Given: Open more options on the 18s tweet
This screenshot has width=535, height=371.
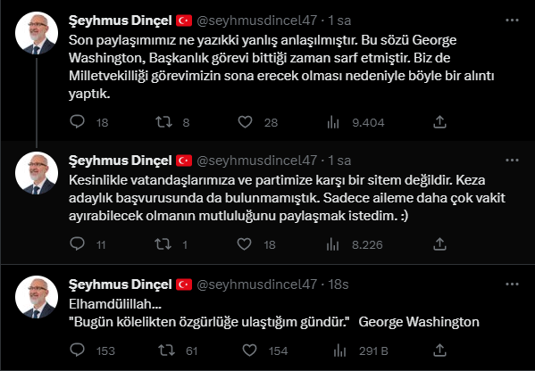Looking at the screenshot, I should (x=512, y=284).
